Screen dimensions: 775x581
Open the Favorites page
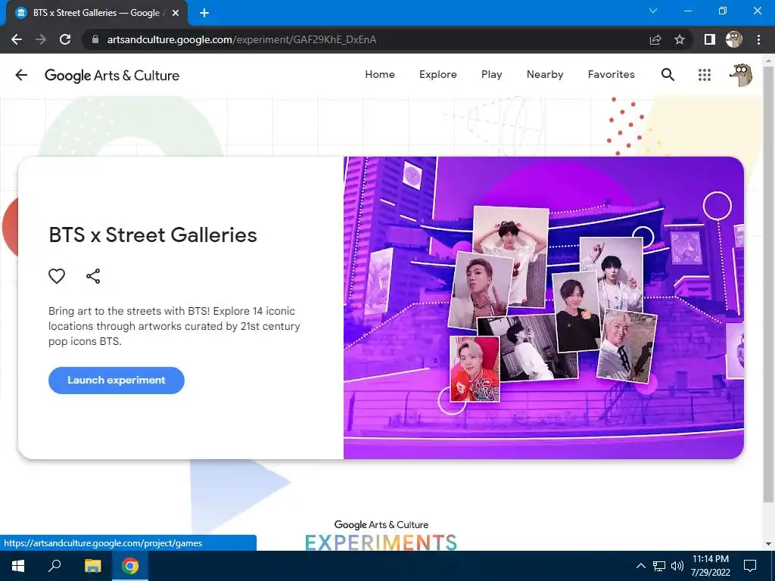pyautogui.click(x=611, y=75)
